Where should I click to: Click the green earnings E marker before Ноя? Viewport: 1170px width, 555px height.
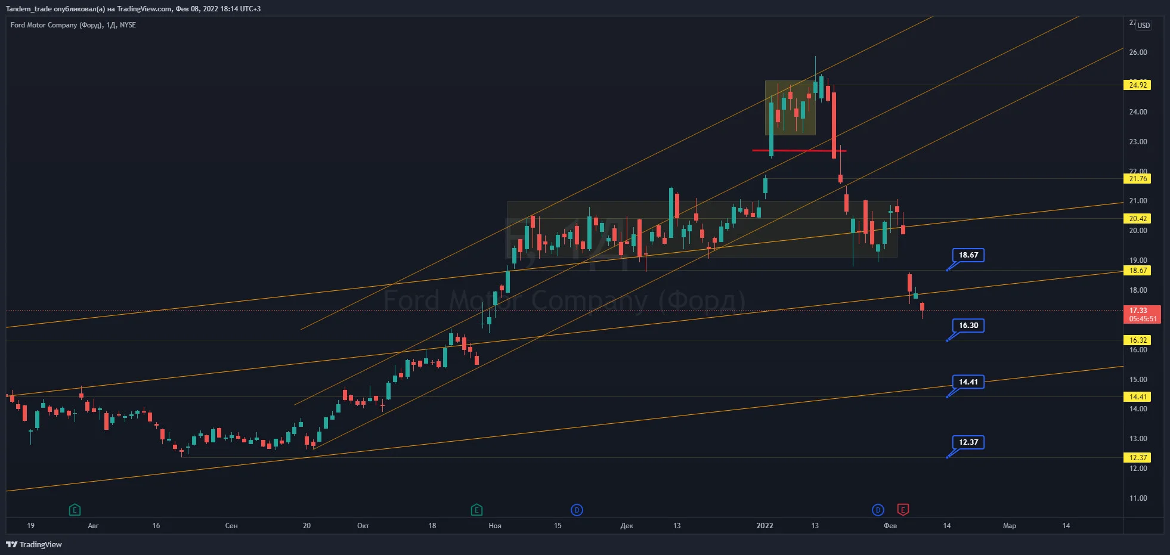pyautogui.click(x=476, y=510)
